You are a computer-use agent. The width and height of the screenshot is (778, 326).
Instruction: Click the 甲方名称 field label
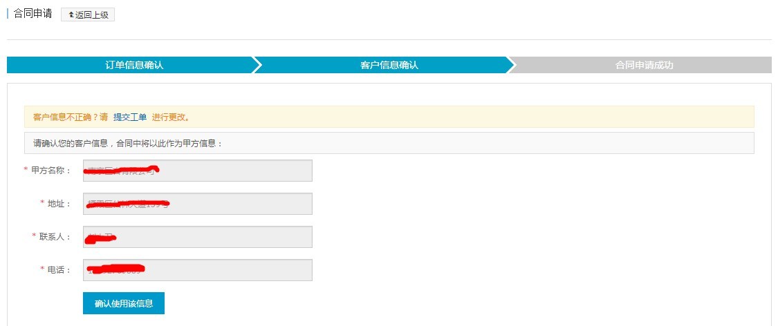click(x=51, y=171)
